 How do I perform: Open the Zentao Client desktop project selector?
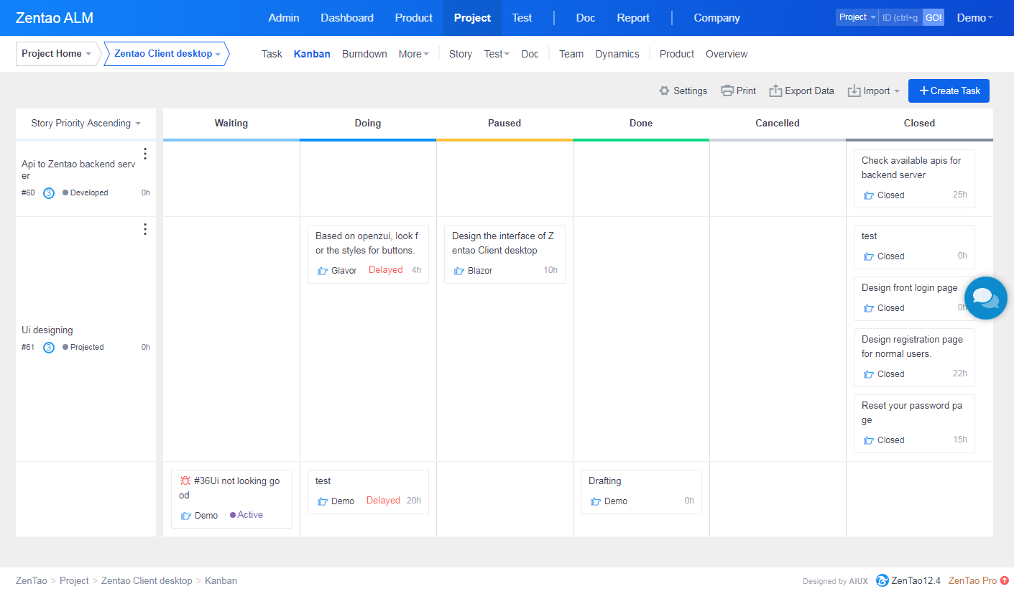coord(167,54)
